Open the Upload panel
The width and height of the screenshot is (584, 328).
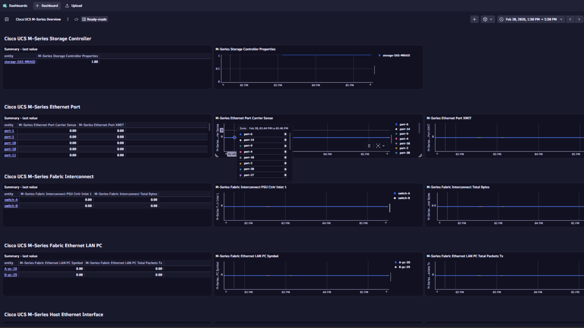(x=73, y=5)
